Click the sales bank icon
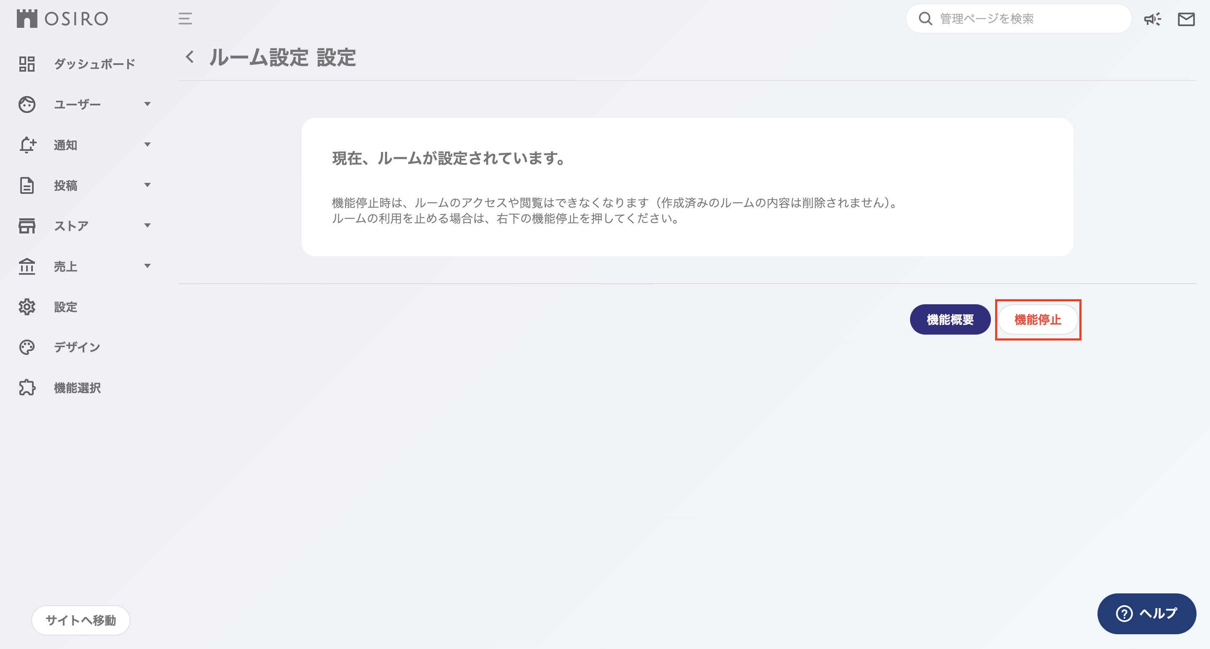 pos(27,266)
